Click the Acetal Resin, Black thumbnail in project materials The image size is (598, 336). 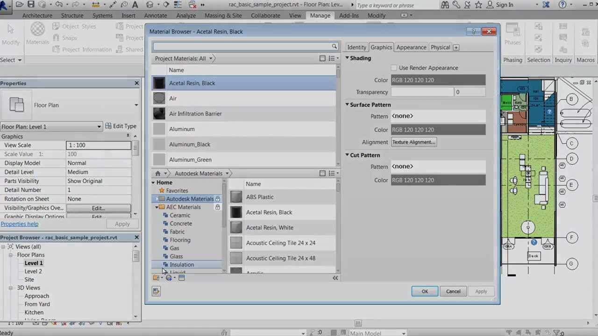pyautogui.click(x=159, y=83)
